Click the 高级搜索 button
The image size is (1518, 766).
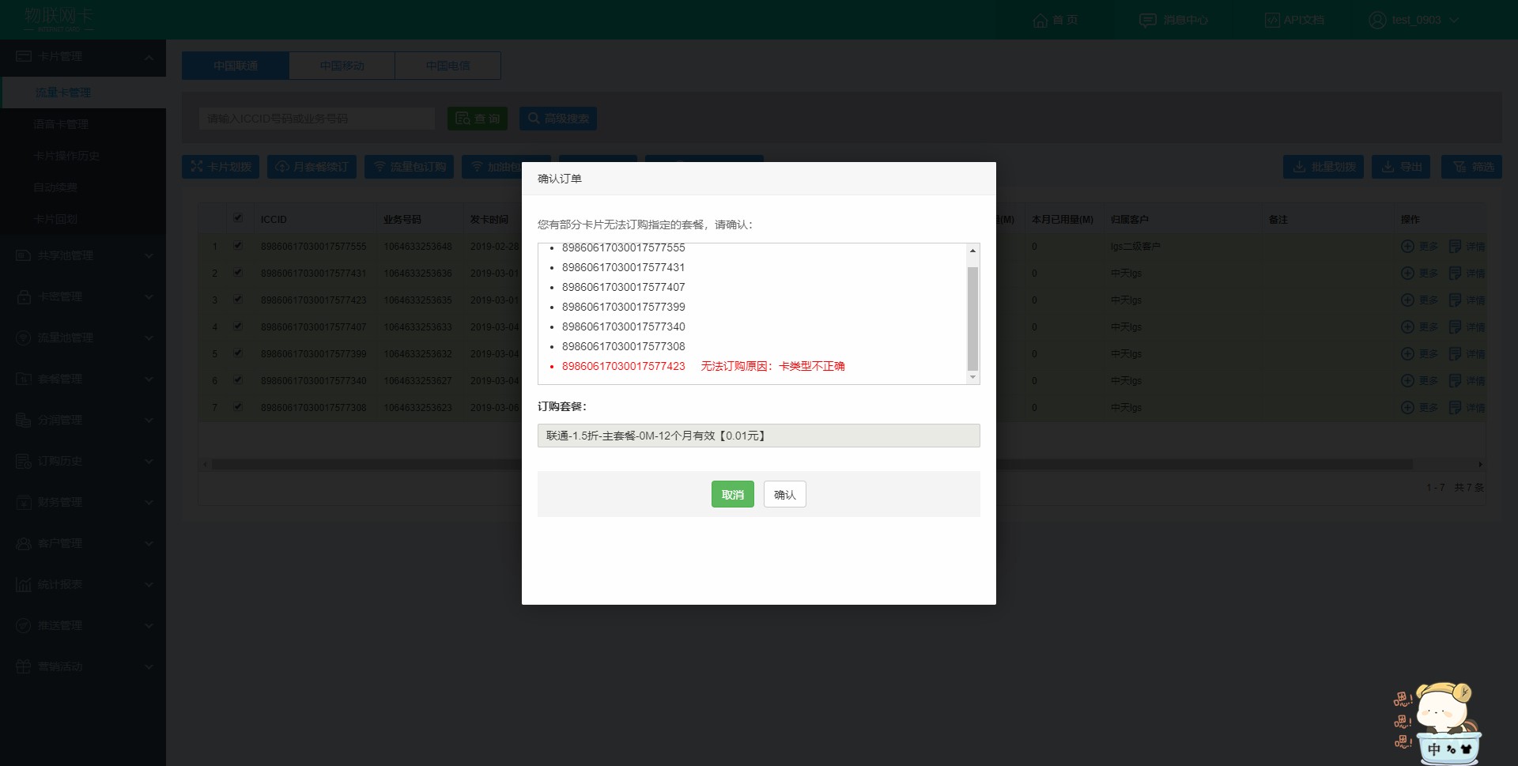click(x=558, y=119)
